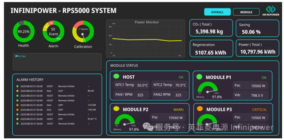Screen dimensions: 284x140
Task: Open the Alarm donut showing 50 Event
Action: [x=53, y=31]
